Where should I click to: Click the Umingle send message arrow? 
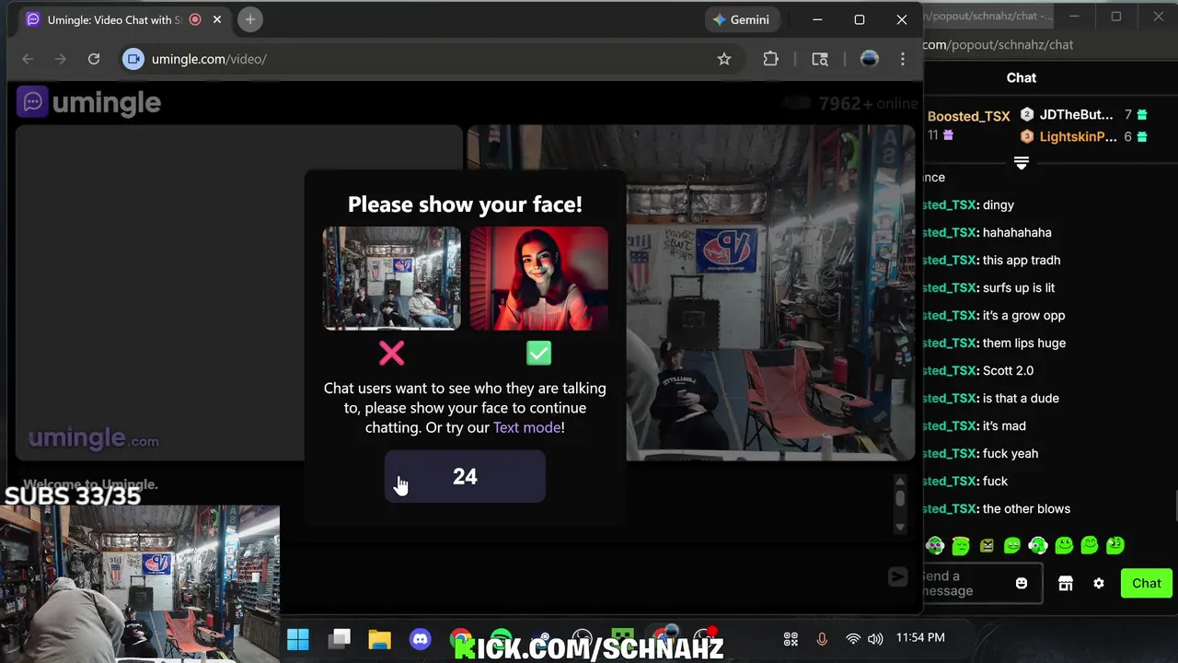[897, 576]
